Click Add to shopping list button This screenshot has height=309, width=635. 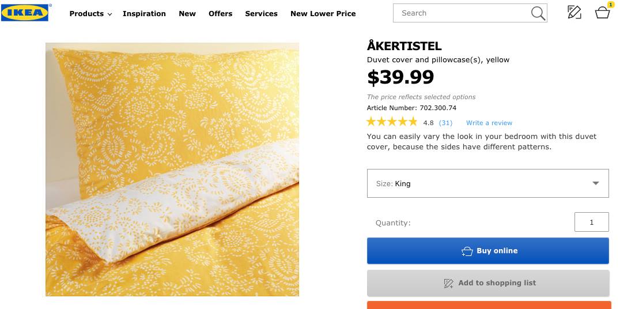pyautogui.click(x=487, y=283)
